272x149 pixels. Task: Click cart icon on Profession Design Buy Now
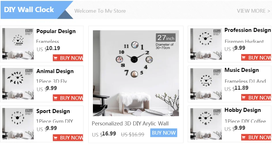click(244, 58)
